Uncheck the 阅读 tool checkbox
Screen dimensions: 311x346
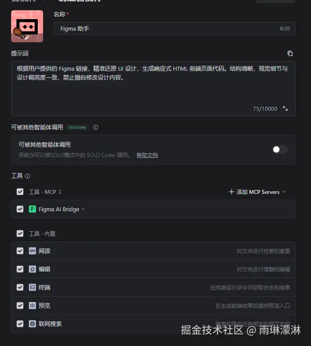(20, 251)
